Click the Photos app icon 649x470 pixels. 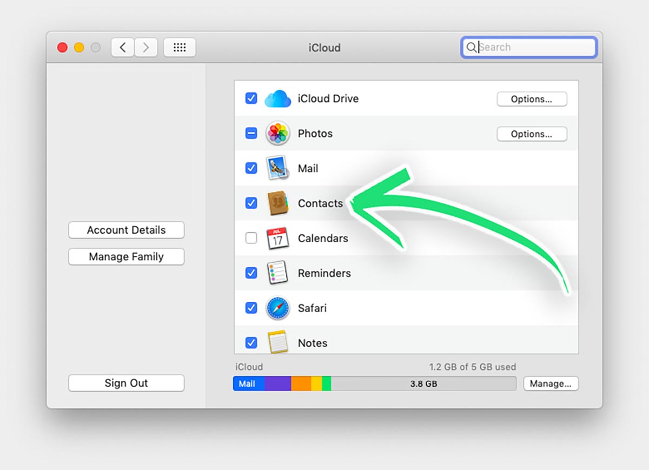(277, 134)
